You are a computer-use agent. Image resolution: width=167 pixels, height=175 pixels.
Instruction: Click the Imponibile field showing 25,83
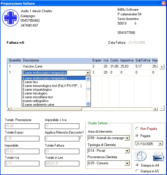click(x=22, y=151)
